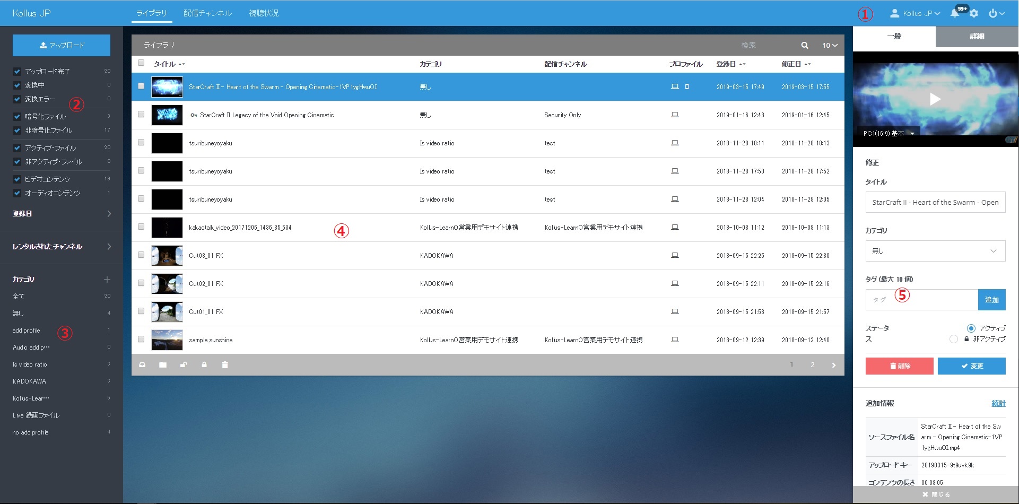The height and width of the screenshot is (504, 1019).
Task: Tick the checkbox for sample_sunshine row
Action: (141, 339)
